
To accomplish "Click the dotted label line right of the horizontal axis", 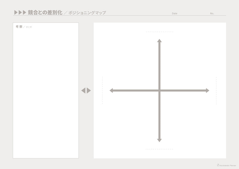I will click(x=216, y=91).
